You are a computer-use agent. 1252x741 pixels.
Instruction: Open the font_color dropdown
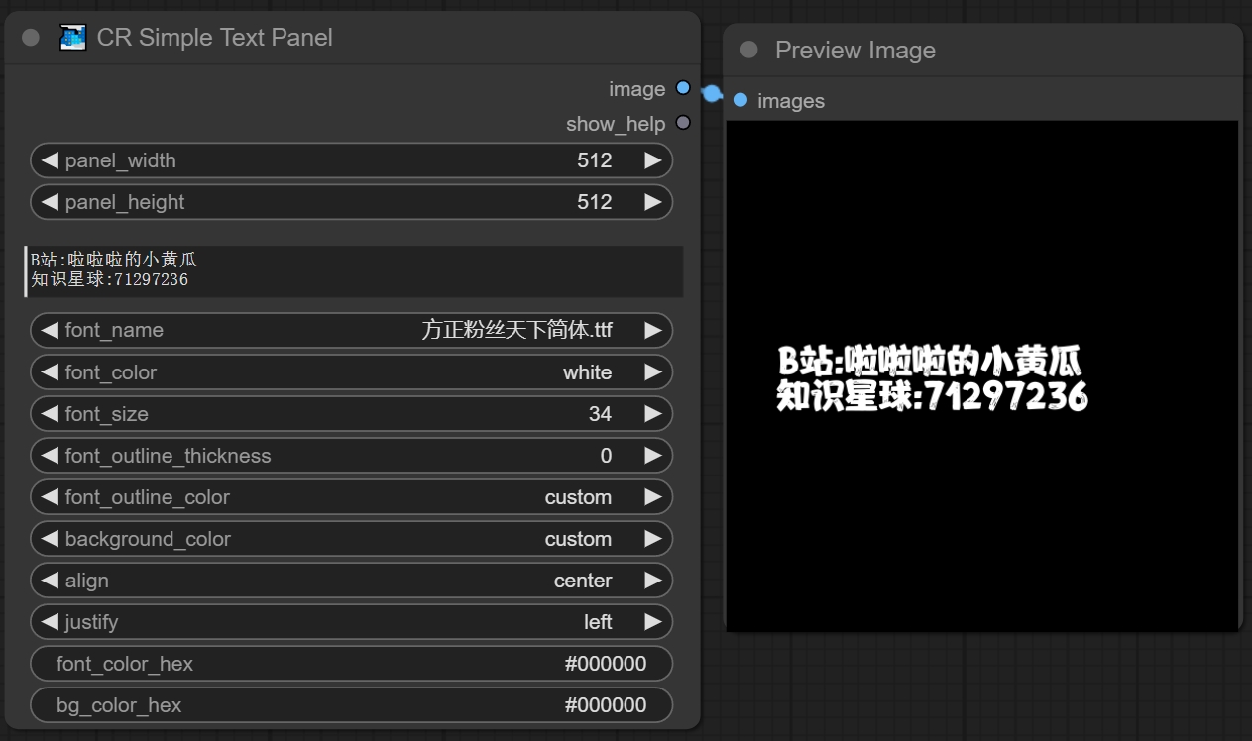tap(351, 372)
